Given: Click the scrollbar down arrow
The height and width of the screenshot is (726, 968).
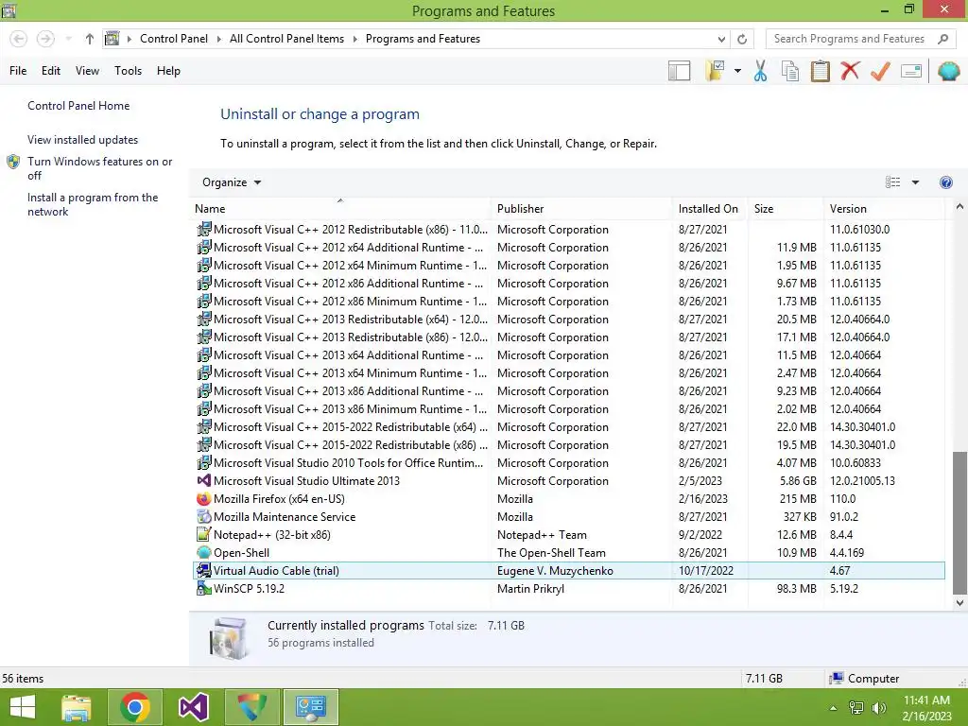Looking at the screenshot, I should [x=959, y=602].
